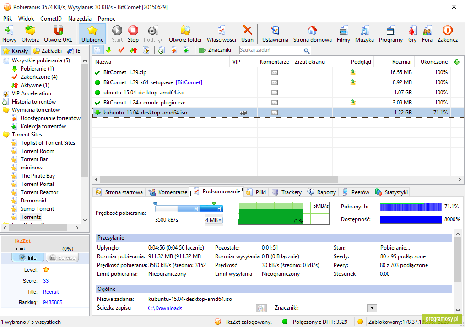Open the Pliki tab

(x=257, y=192)
